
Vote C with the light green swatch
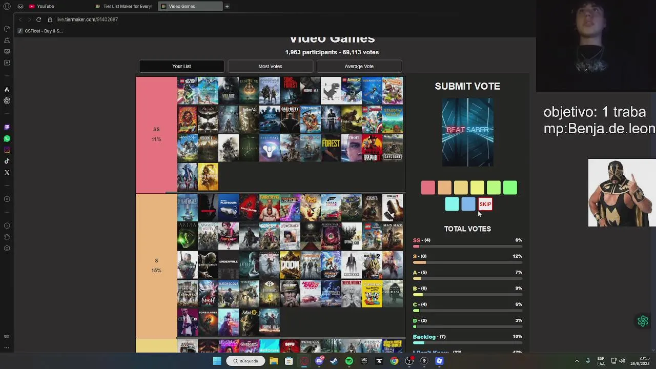pyautogui.click(x=494, y=188)
